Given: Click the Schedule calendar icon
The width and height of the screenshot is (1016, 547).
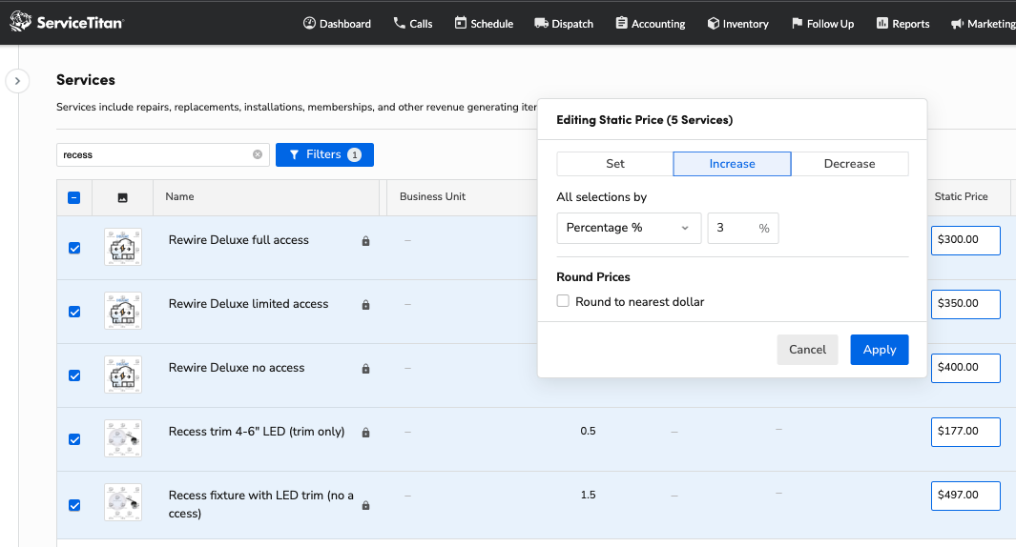Looking at the screenshot, I should pos(461,23).
